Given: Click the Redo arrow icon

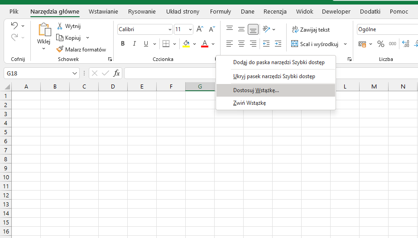Looking at the screenshot, I should point(14,37).
